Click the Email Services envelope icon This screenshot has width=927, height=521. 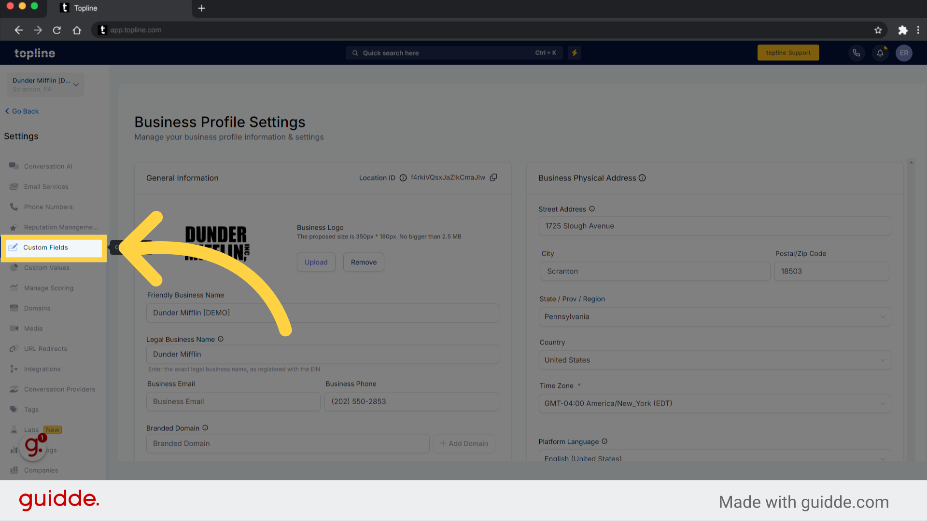click(14, 187)
